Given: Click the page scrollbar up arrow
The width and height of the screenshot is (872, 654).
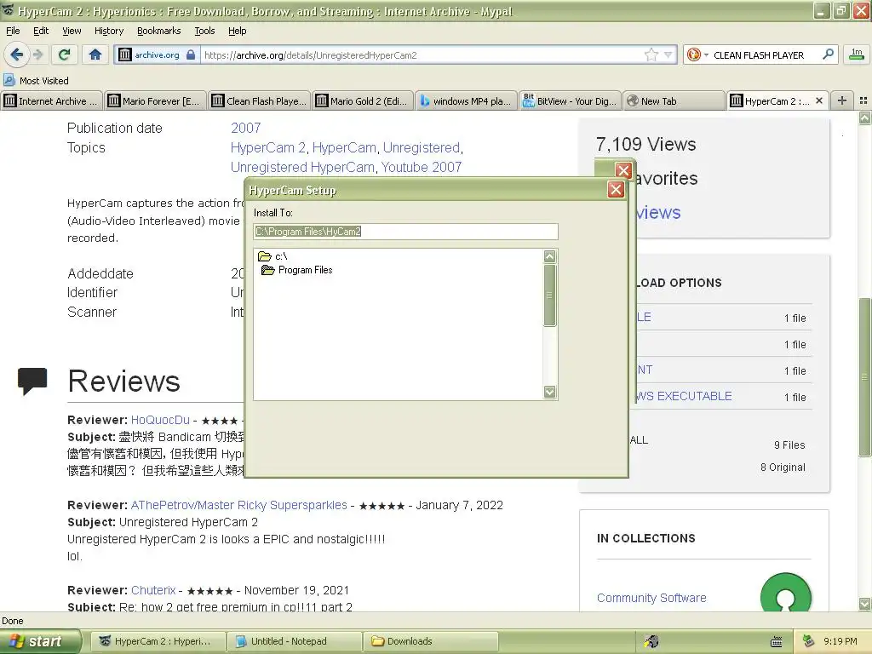Looking at the screenshot, I should (x=864, y=118).
